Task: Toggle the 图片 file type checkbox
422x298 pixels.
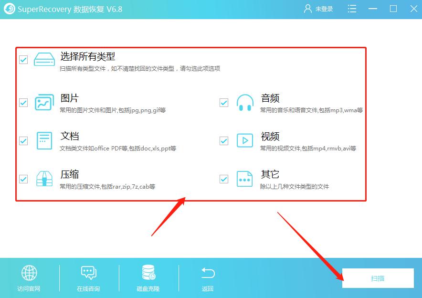Action: pyautogui.click(x=23, y=102)
